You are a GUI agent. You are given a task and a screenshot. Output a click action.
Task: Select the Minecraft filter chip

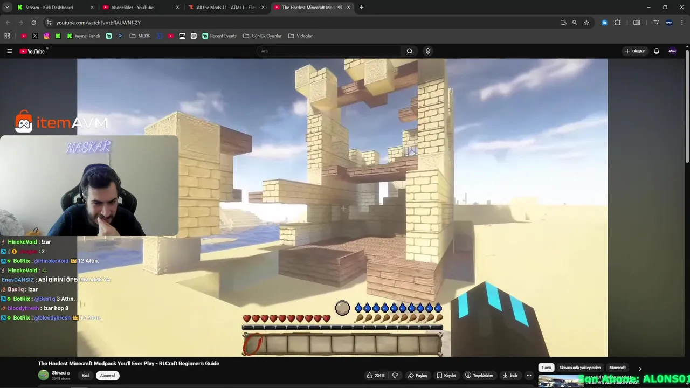(617, 368)
